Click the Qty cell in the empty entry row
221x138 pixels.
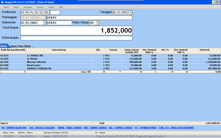(x=98, y=72)
